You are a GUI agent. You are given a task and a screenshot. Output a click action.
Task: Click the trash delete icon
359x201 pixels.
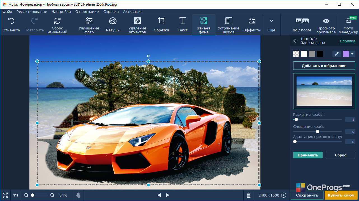pos(248,195)
